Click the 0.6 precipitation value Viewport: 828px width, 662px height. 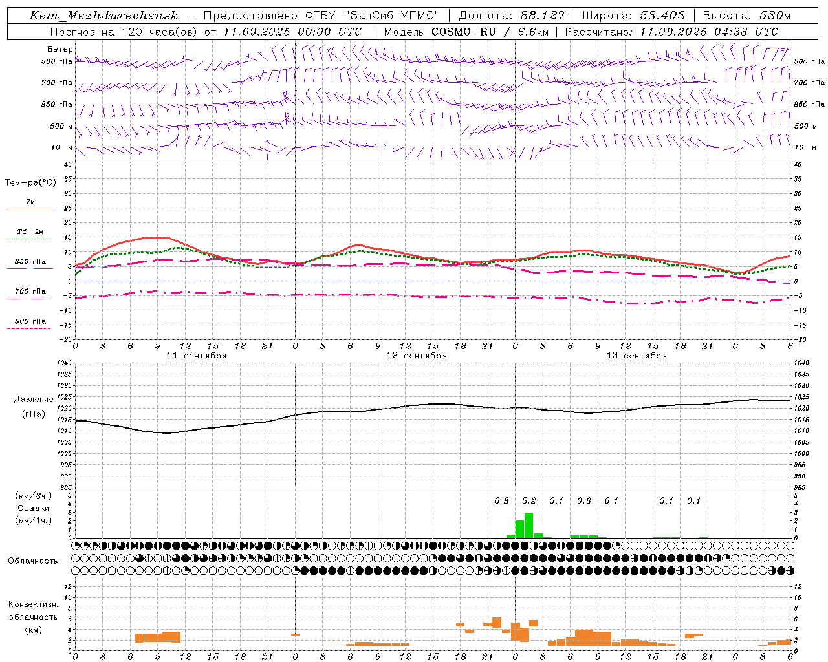click(584, 500)
